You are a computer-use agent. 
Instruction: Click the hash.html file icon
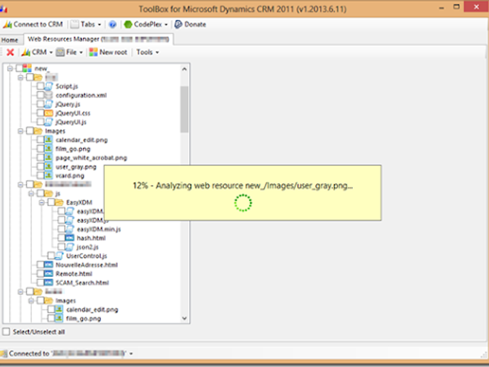click(70, 238)
